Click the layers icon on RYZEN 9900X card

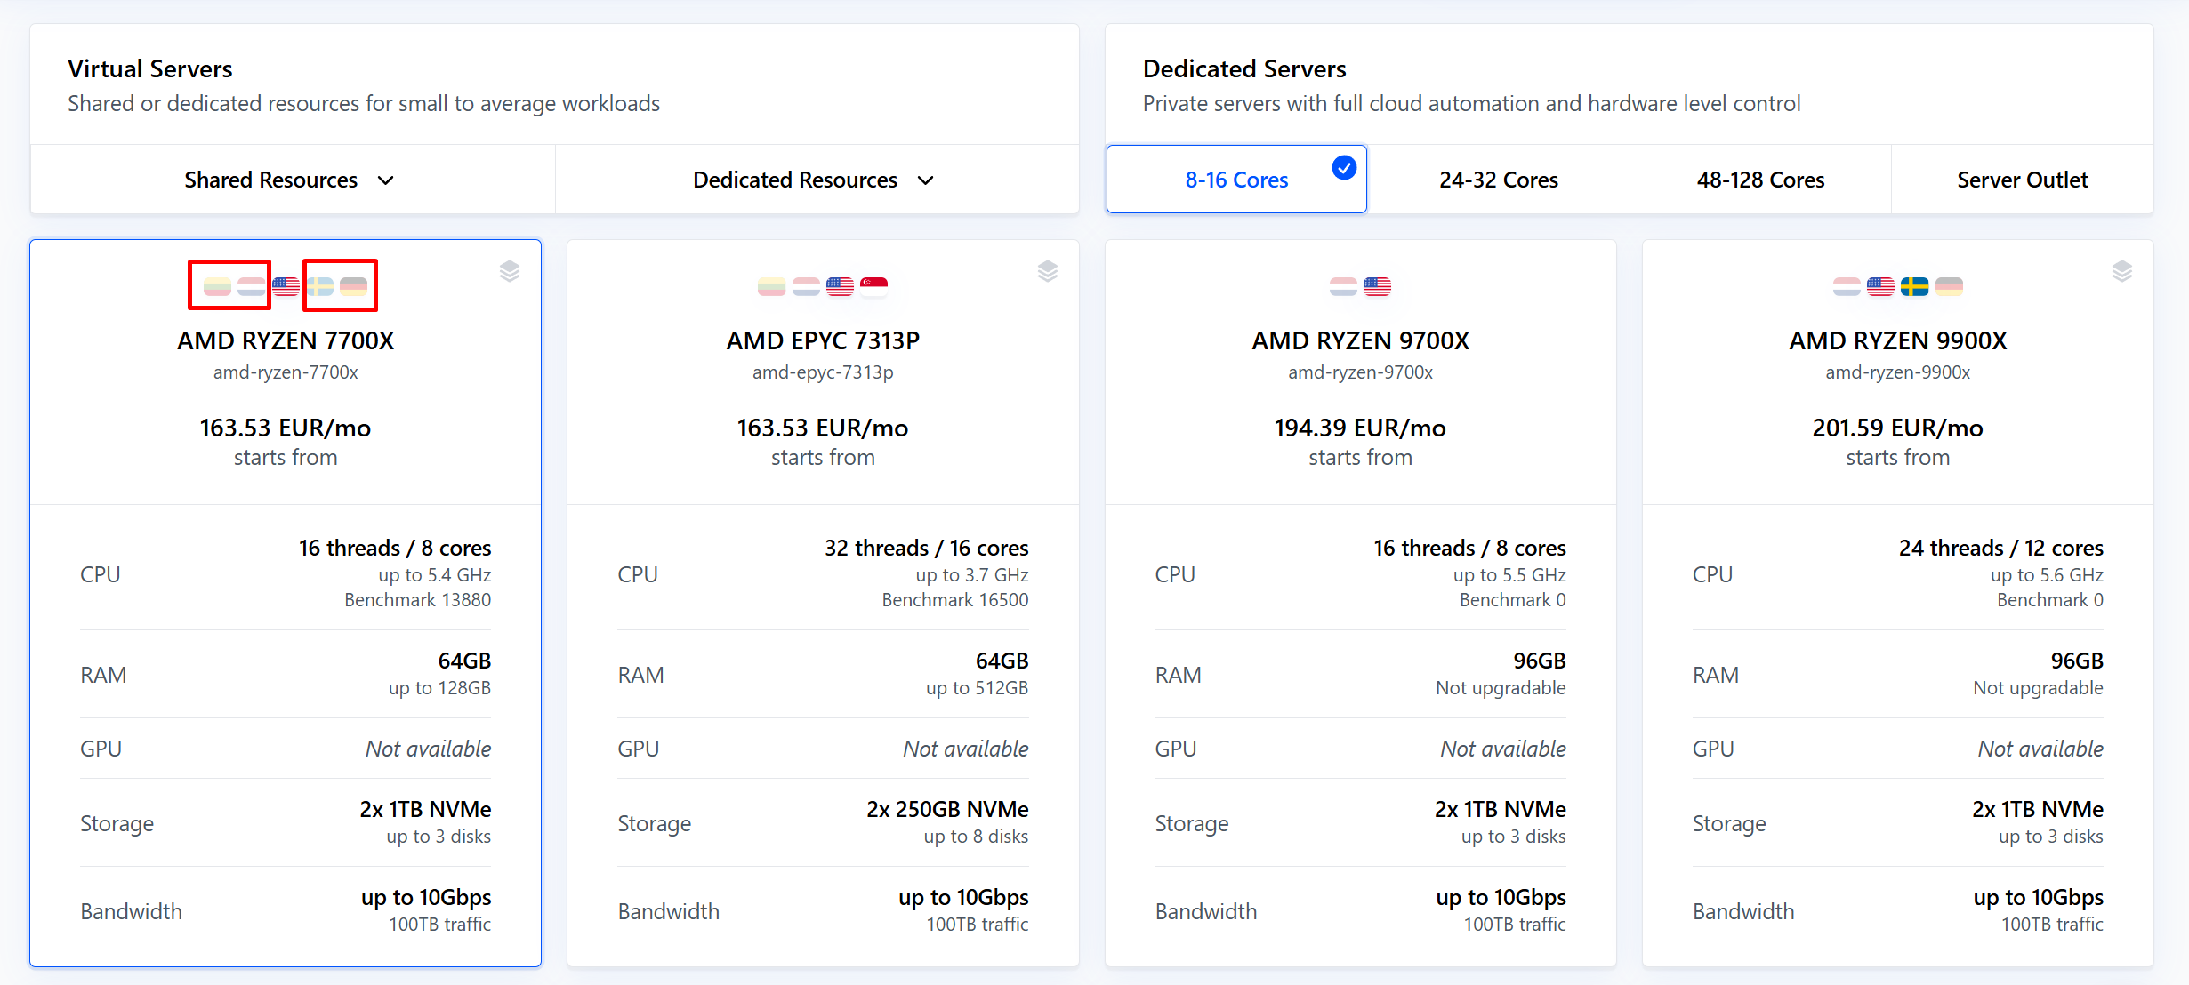pyautogui.click(x=2122, y=271)
